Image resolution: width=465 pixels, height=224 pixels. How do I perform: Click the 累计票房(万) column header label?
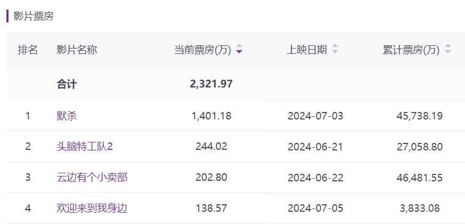(x=411, y=50)
